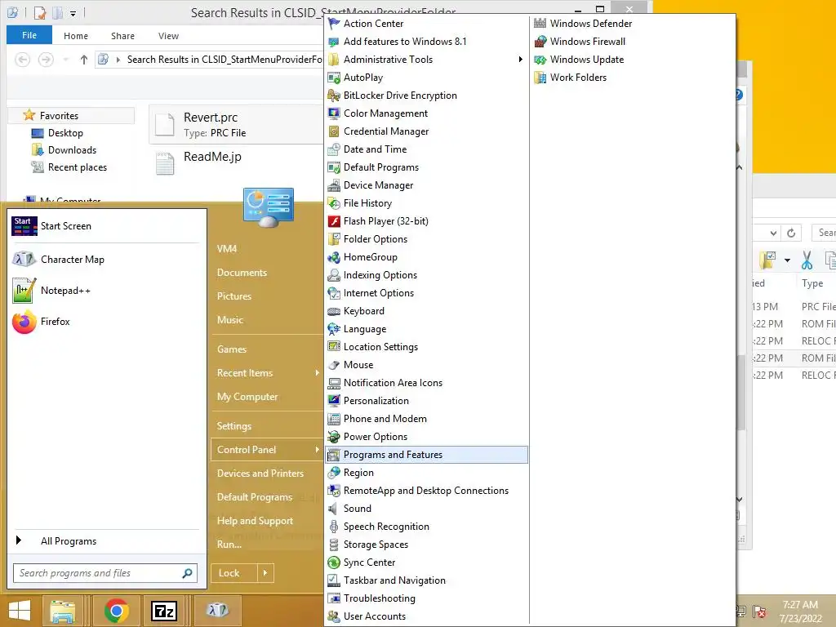Click the Credential Manager icon
Viewport: 836px width, 627px height.
coord(334,131)
